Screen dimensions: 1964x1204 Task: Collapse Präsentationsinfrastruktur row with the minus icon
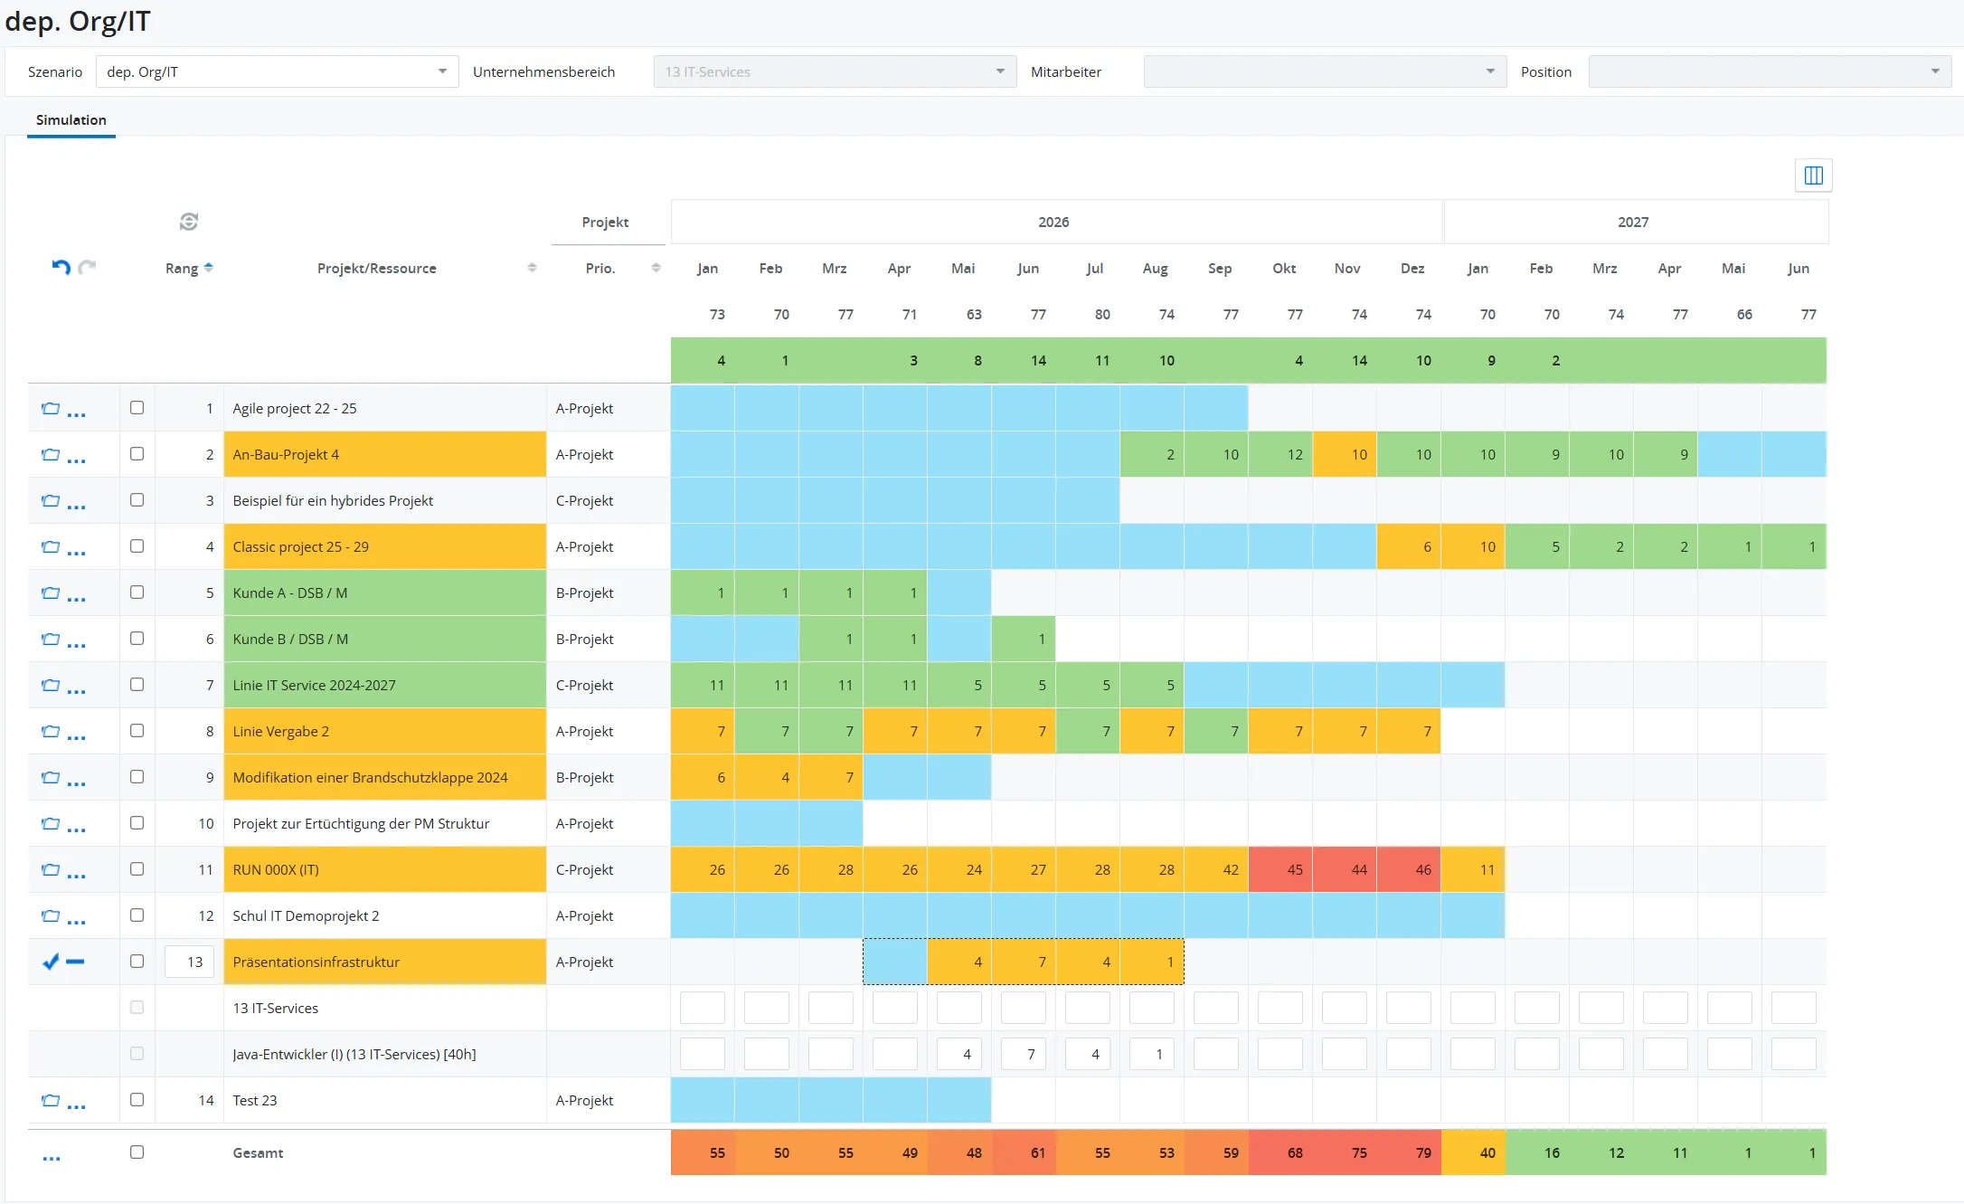76,962
